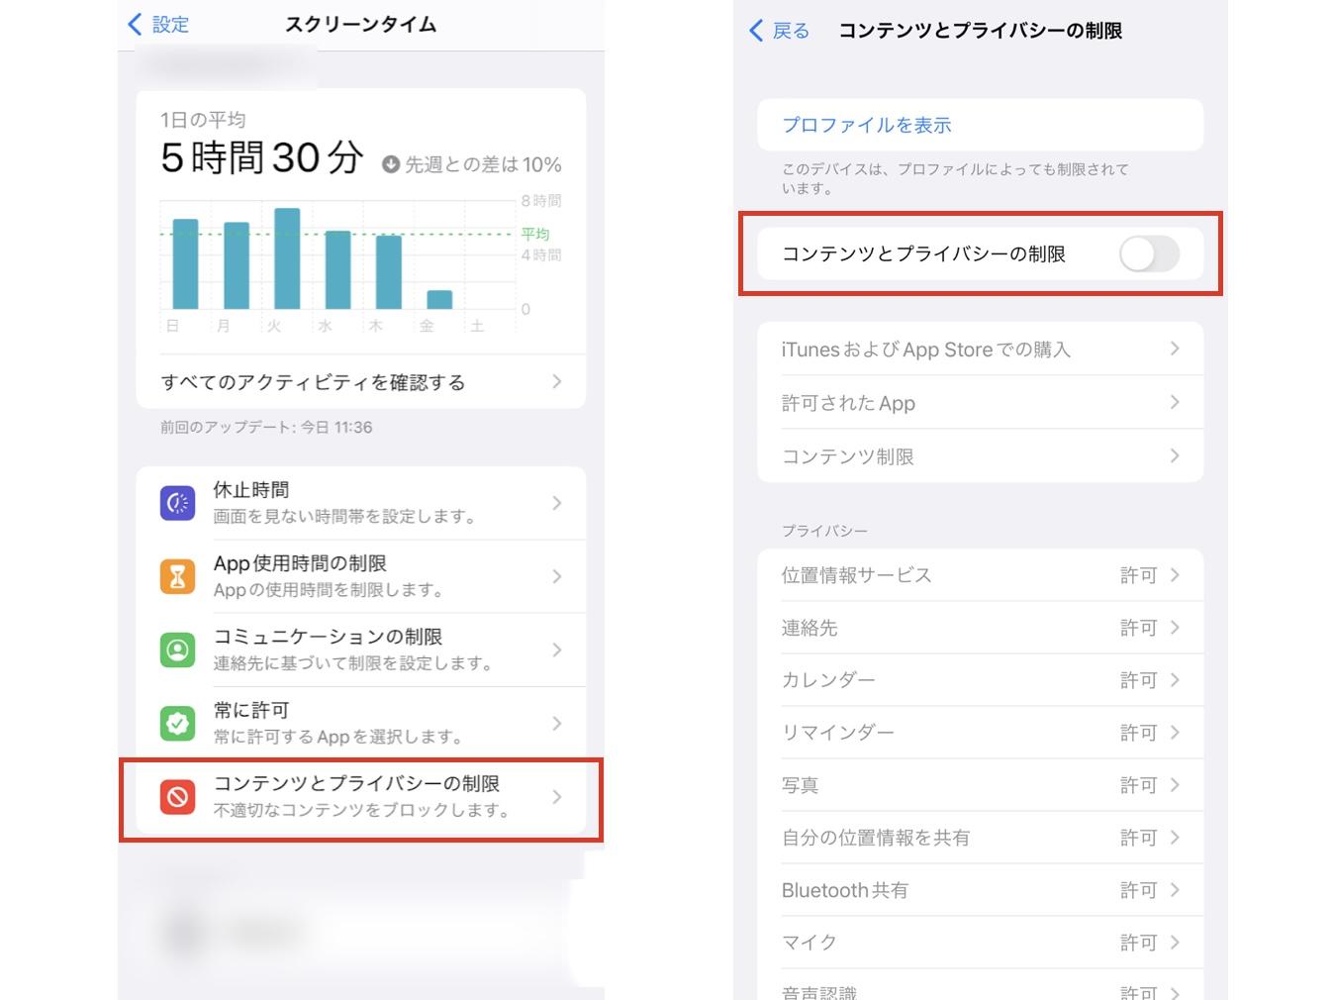
Task: Open すべてのアクティビティを確認する row
Action: 361,381
